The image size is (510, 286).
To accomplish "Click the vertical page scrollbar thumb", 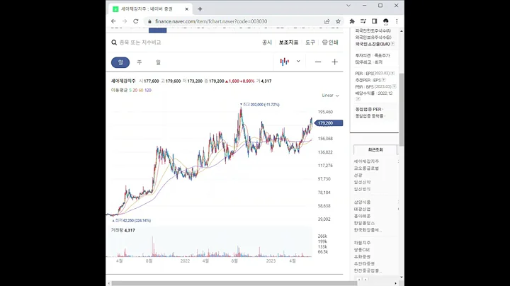I will [x=402, y=110].
